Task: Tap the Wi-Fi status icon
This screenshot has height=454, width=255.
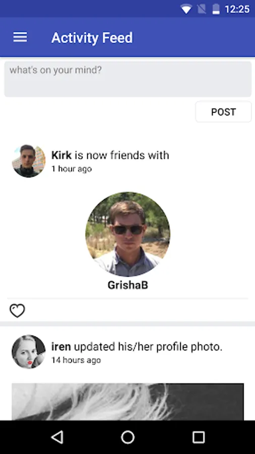Action: coord(185,9)
